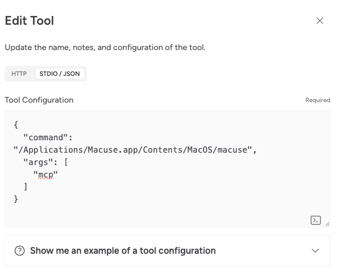Viewport: 339px width, 278px height.
Task: Switch to the HTTP tab
Action: 19,74
